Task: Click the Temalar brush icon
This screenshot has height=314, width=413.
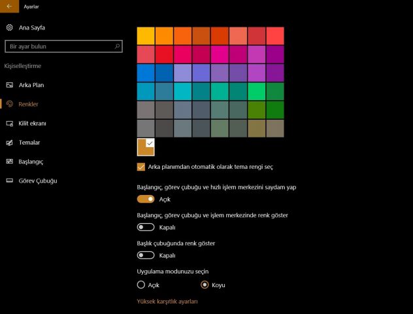Action: click(10, 143)
